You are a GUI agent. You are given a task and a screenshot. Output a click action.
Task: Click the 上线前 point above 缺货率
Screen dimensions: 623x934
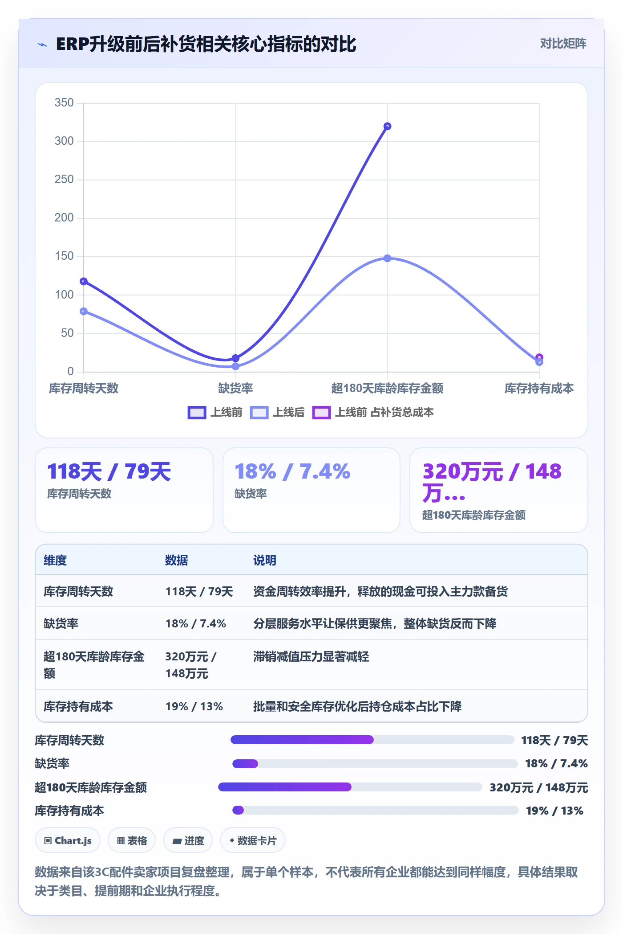click(235, 358)
